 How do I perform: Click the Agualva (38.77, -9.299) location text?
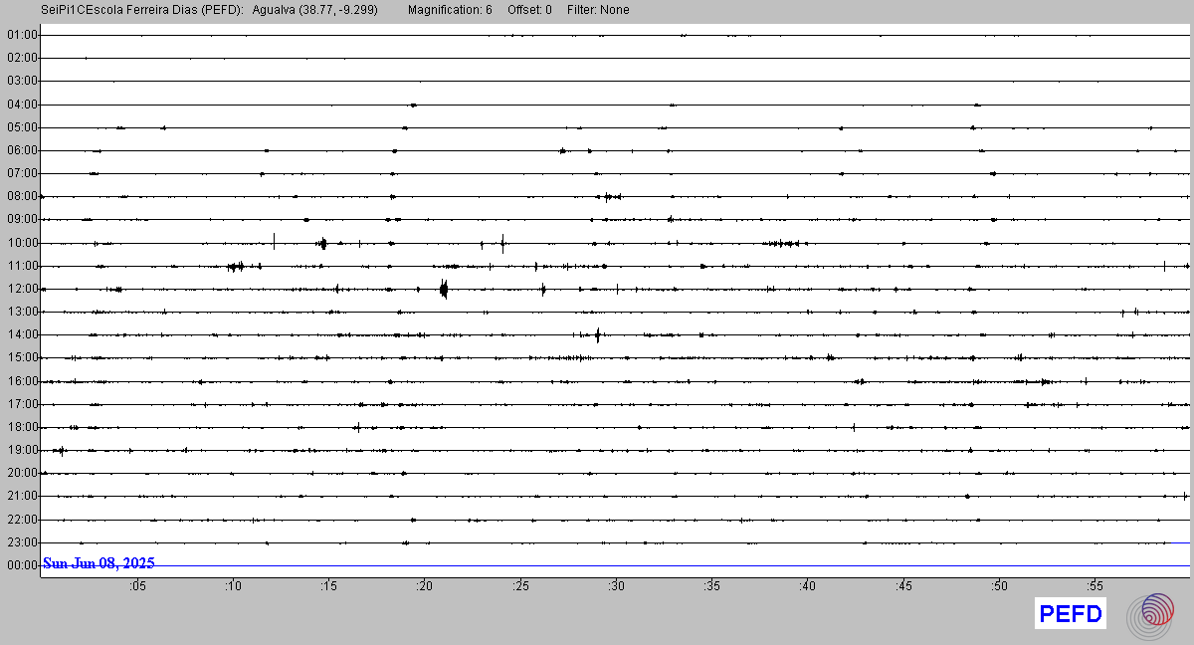[315, 10]
